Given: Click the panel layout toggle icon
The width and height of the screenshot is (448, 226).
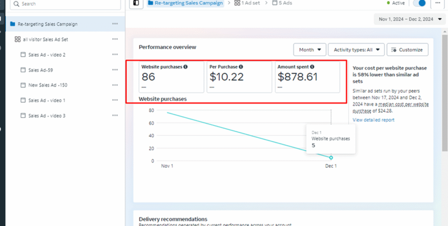Looking at the screenshot, I should 136,3.
